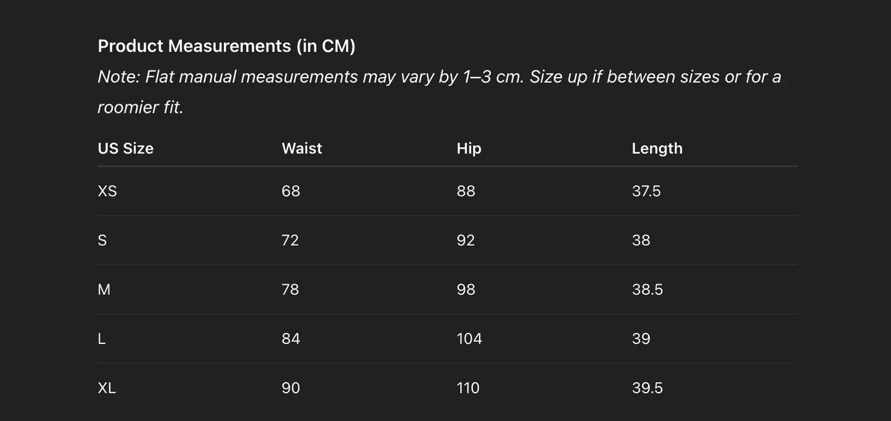
Task: Click the Product Measurements heading
Action: click(226, 46)
